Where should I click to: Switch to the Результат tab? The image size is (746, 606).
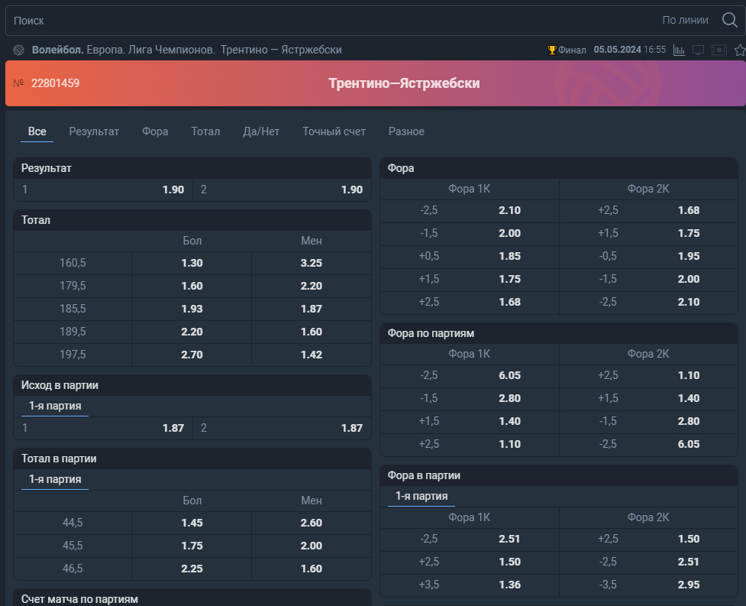coord(94,131)
